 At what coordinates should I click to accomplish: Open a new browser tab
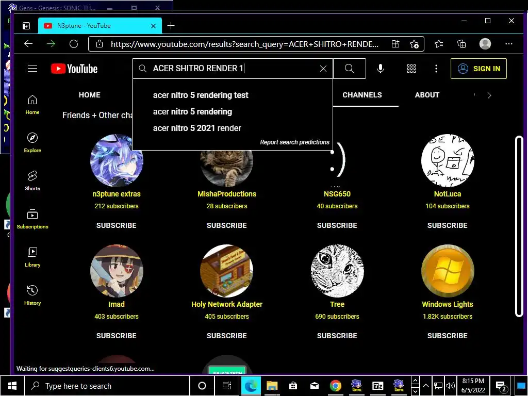171,26
